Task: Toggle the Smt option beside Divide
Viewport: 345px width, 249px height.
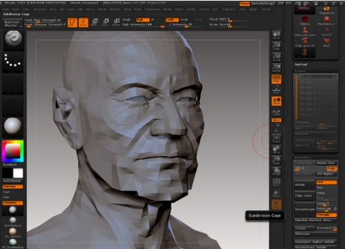Action: [327, 182]
